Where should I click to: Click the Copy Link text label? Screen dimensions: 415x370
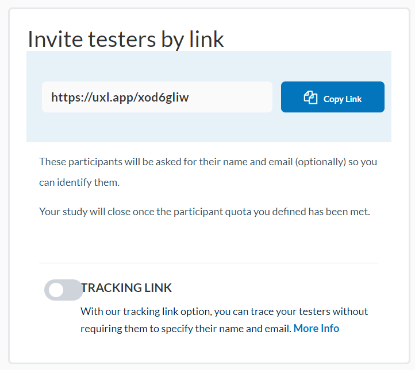(x=343, y=99)
